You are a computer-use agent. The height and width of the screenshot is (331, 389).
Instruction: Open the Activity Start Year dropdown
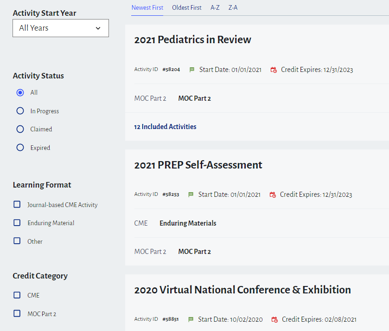pos(61,28)
